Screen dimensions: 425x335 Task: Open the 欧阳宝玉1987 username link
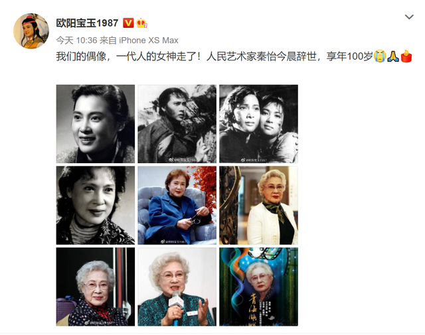(x=87, y=23)
